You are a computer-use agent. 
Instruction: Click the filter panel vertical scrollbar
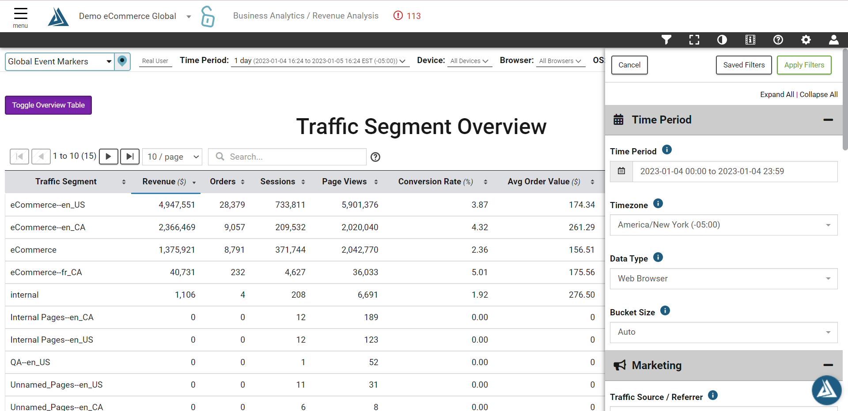(845, 99)
